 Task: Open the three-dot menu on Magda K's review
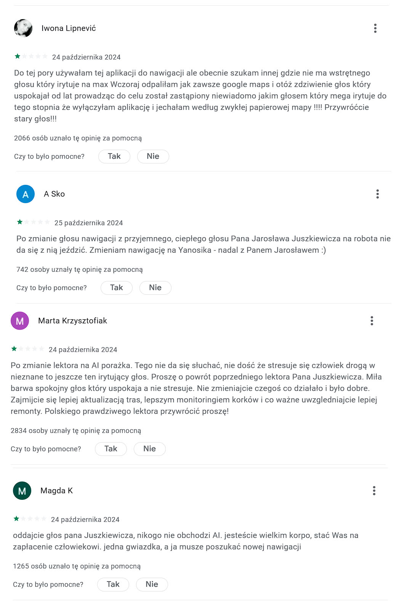(374, 491)
